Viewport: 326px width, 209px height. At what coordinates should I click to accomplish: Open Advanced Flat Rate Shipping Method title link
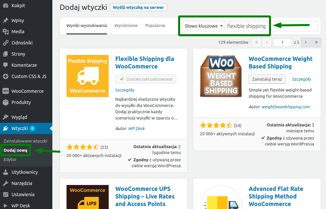pyautogui.click(x=276, y=196)
